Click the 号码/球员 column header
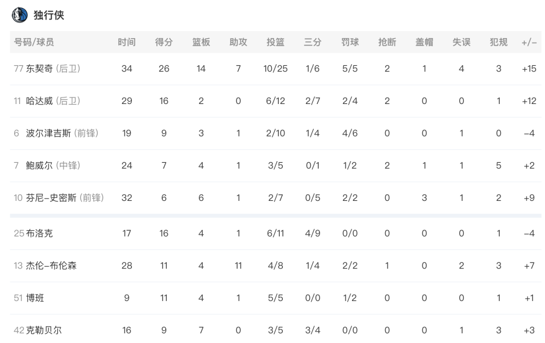The height and width of the screenshot is (343, 545). tap(34, 42)
